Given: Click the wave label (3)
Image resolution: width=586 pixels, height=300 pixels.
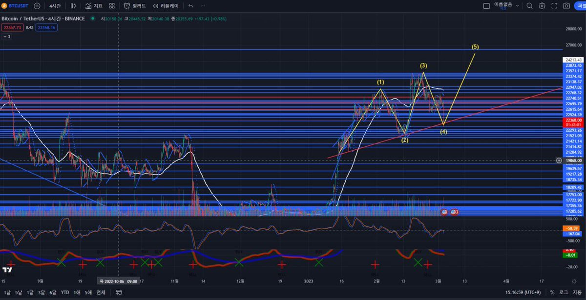Looking at the screenshot, I should (x=423, y=65).
